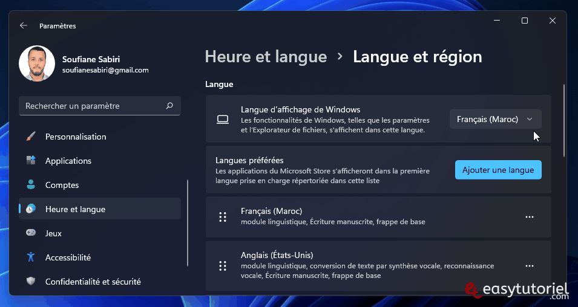The height and width of the screenshot is (307, 578).
Task: Go to Accessibilité settings
Action: 100,257
